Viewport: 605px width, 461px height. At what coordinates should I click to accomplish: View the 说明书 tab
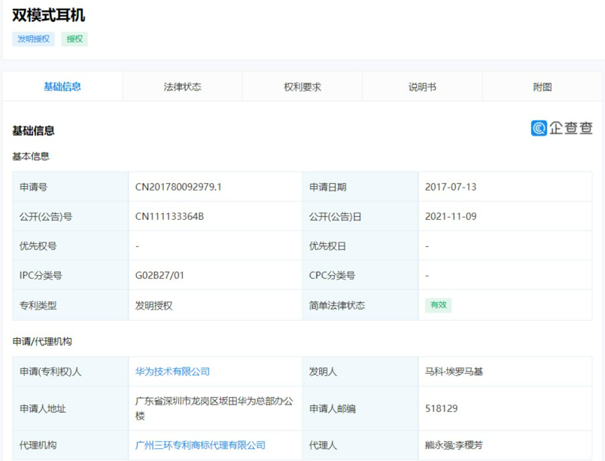(x=421, y=86)
